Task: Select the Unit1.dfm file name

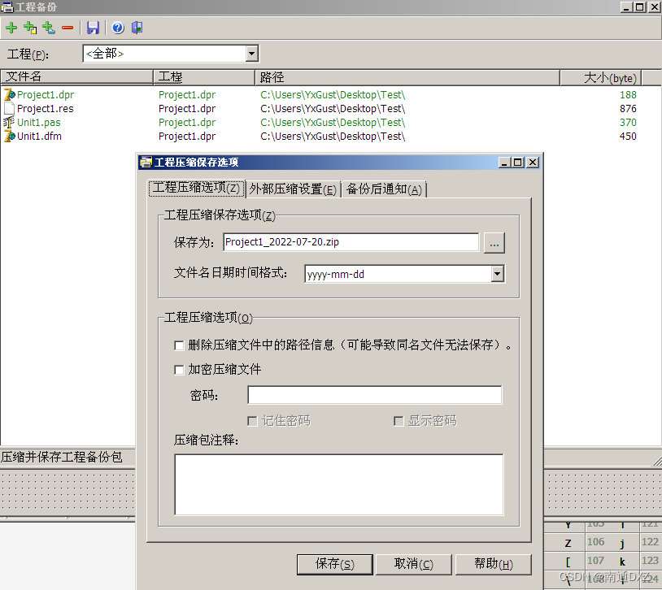Action: [39, 137]
